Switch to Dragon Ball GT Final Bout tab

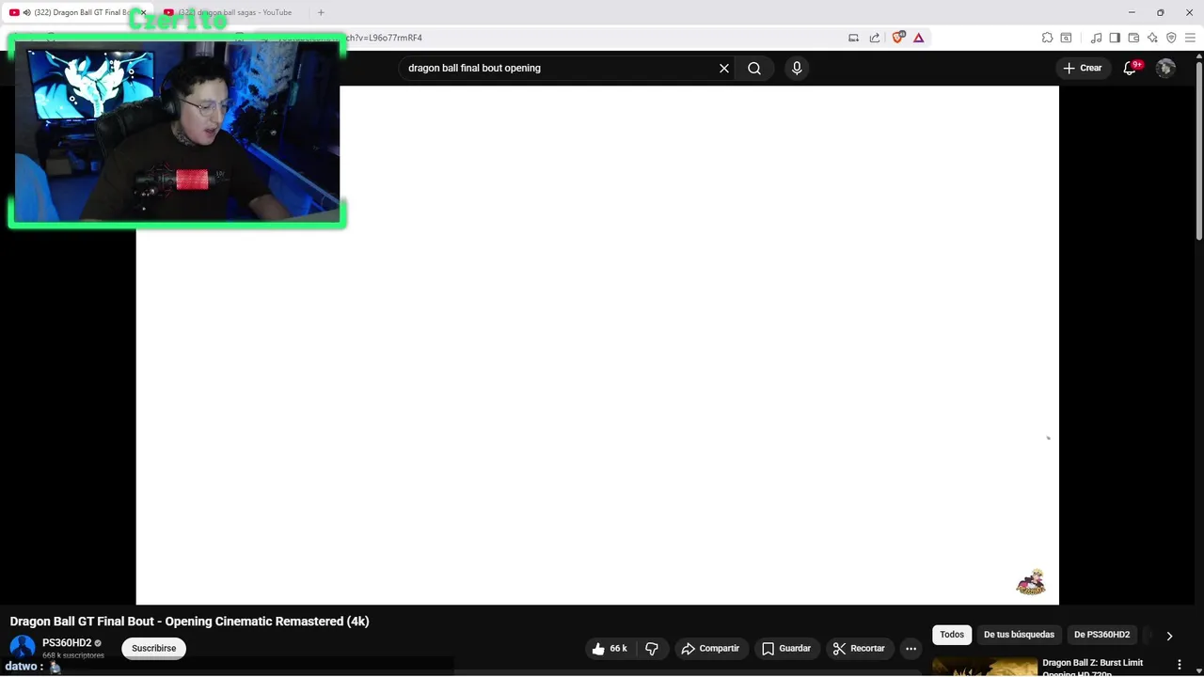click(x=77, y=12)
